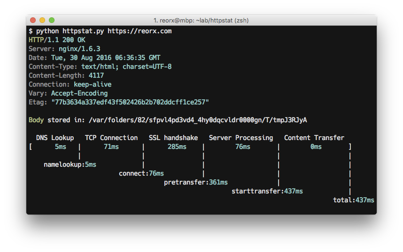Click the 'starttransfer:437ms' label
This screenshot has width=403, height=252.
(267, 191)
